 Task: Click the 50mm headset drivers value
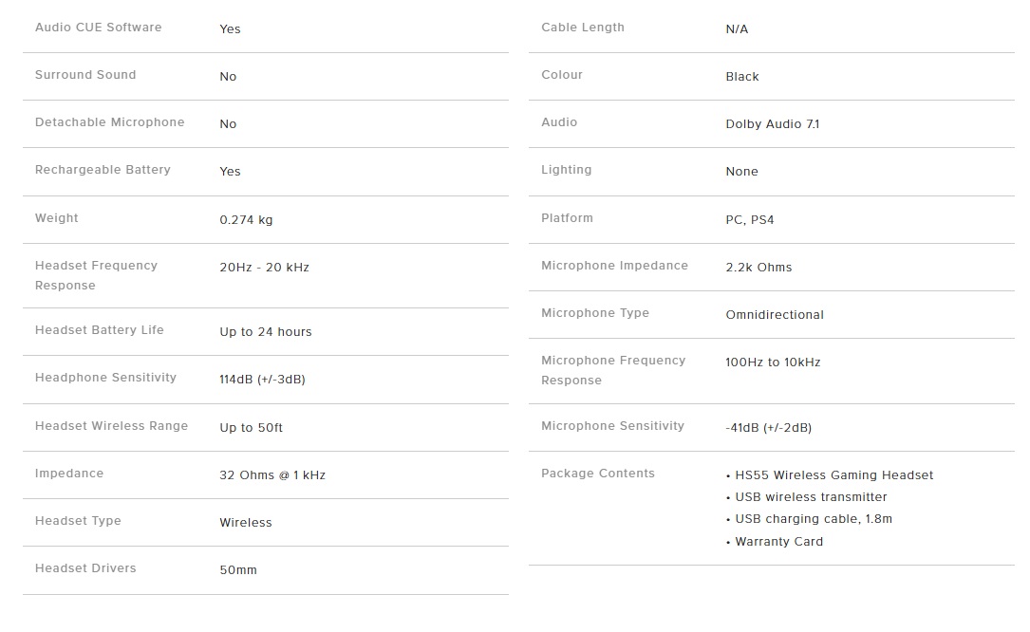(x=237, y=570)
